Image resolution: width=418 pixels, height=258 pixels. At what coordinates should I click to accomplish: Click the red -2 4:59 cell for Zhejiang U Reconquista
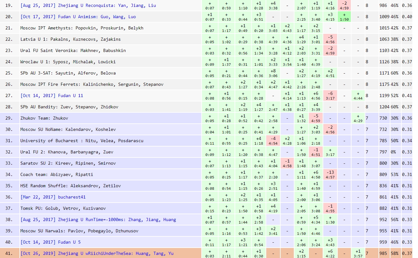(344, 5)
